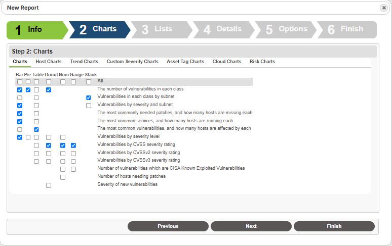This screenshot has height=246, width=392.
Task: Click 'Number of hosts needing patches' label
Action: coord(132,176)
